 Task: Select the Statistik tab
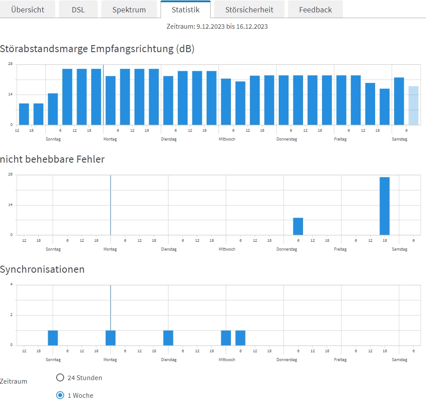pos(185,9)
